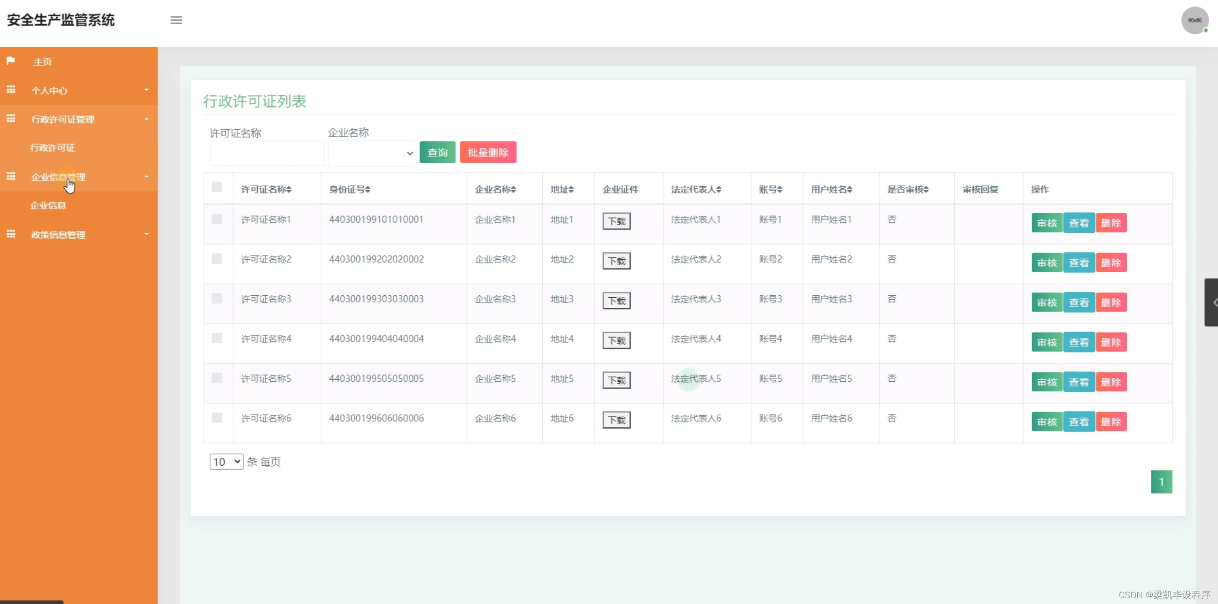
Task: Click 审核 button for 许可证名称3 row
Action: [x=1047, y=302]
